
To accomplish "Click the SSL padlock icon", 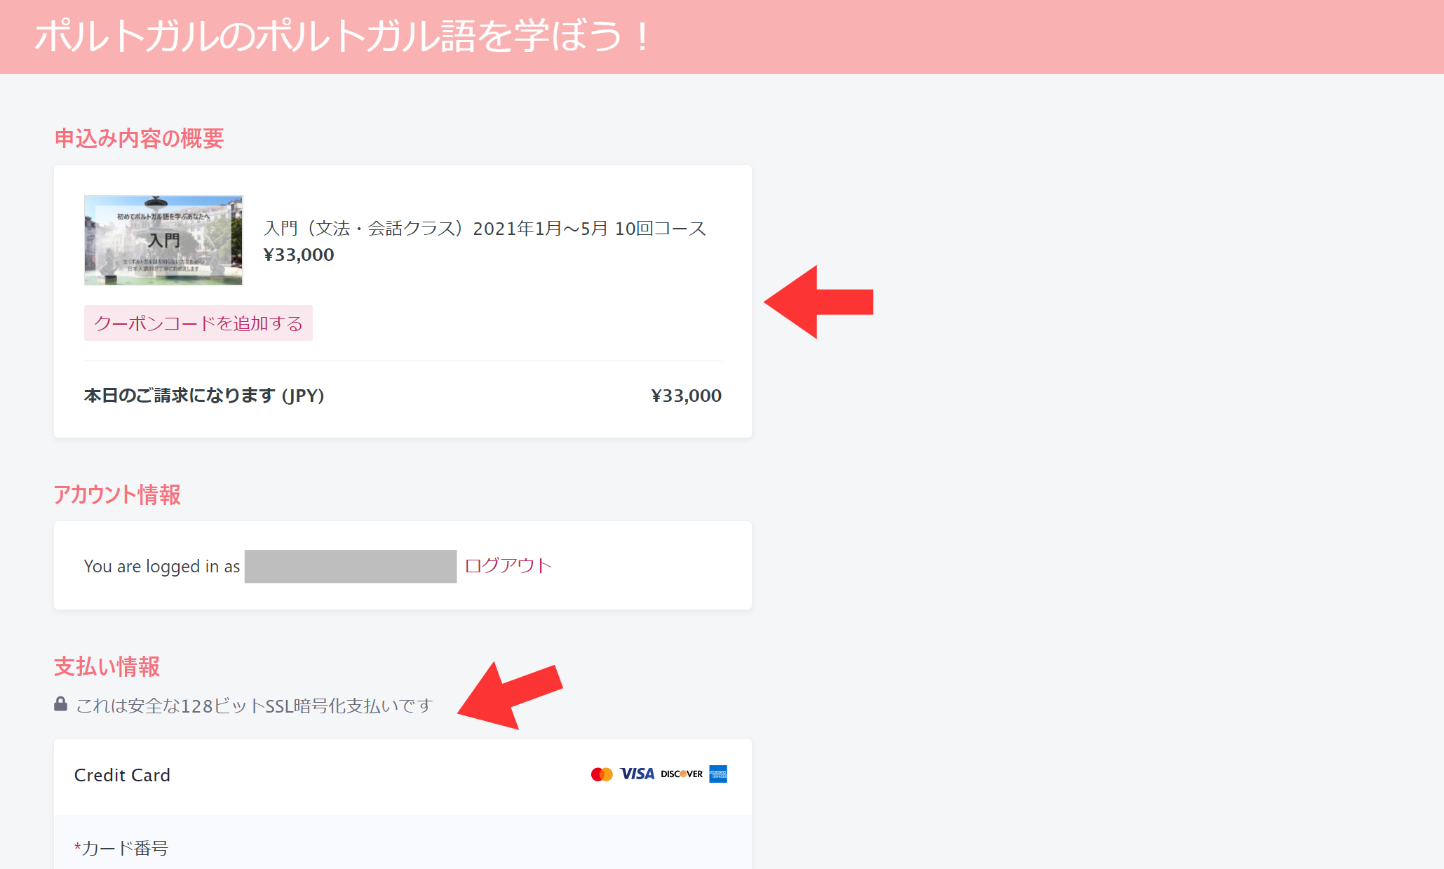I will [61, 704].
